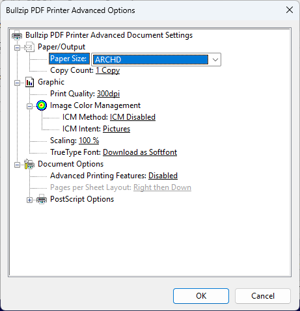This screenshot has height=311, width=300.
Task: Click the Paper/Output envelope icon
Action: (29, 47)
